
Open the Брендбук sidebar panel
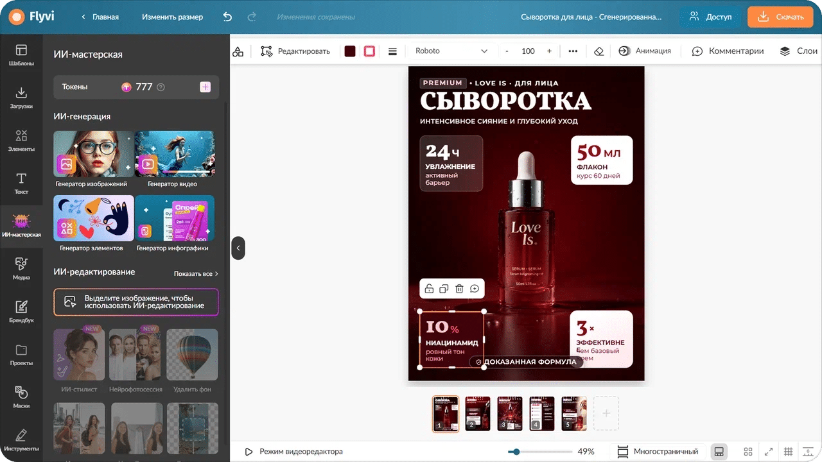21,312
